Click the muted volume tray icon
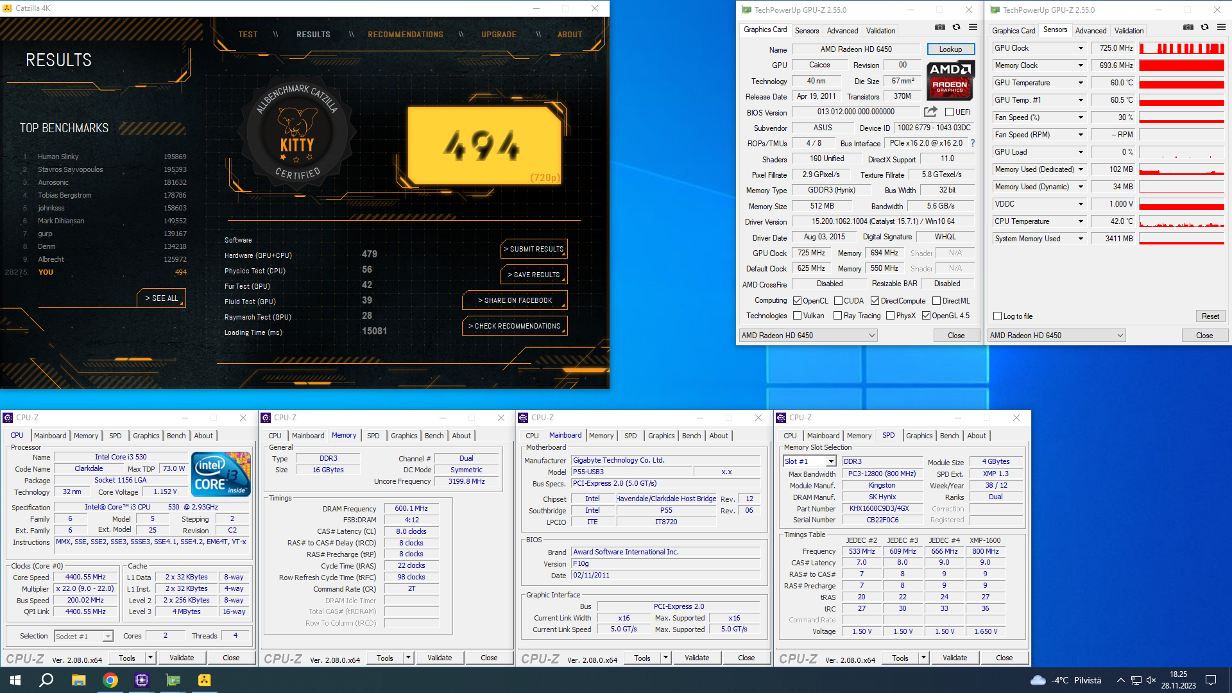 tap(1151, 680)
